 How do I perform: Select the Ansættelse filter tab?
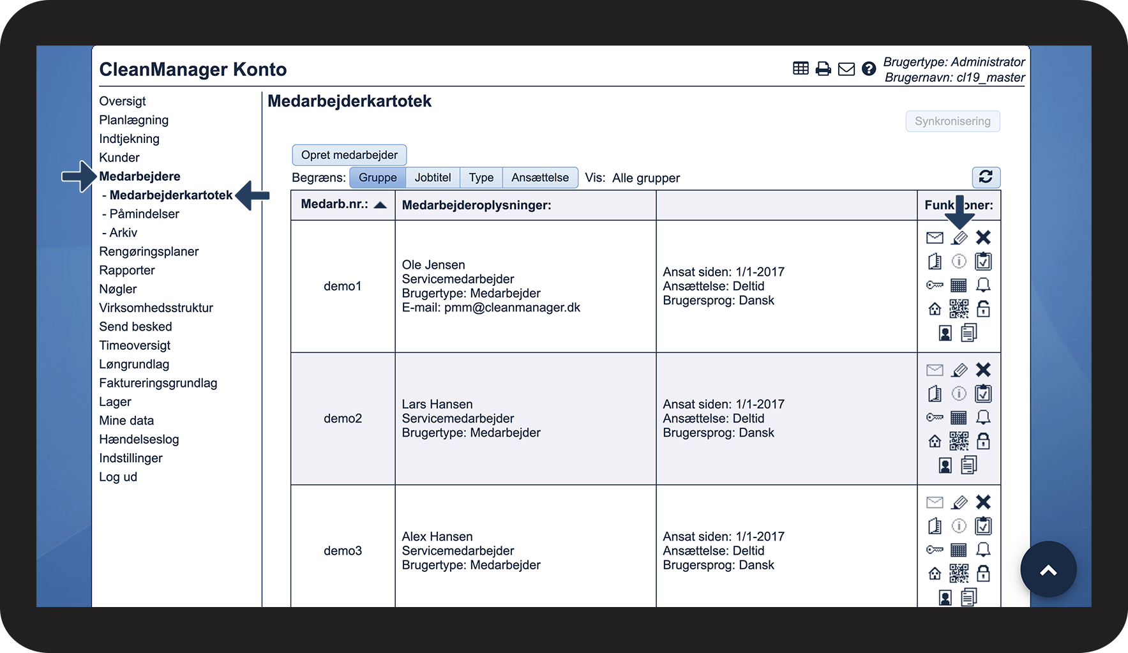coord(540,177)
